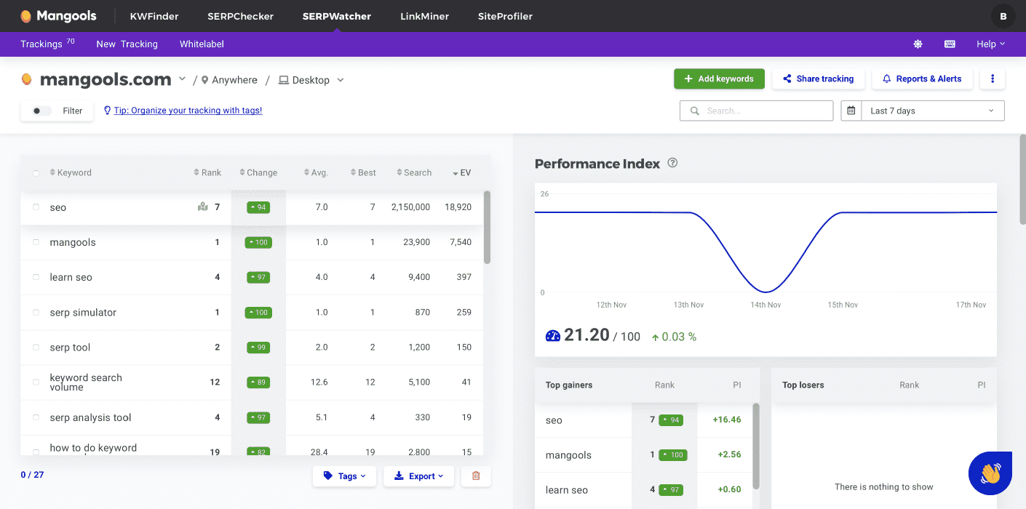Viewport: 1026px width, 509px height.
Task: Expand the mangools.com domain dropdown
Action: [x=182, y=79]
